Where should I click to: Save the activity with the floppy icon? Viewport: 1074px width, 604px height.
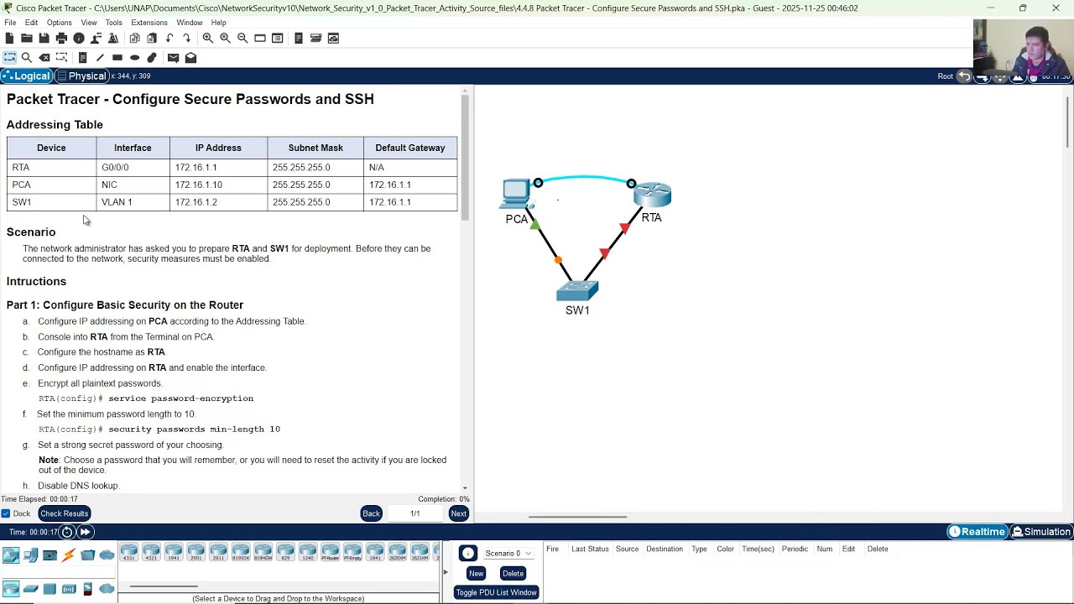pos(44,38)
